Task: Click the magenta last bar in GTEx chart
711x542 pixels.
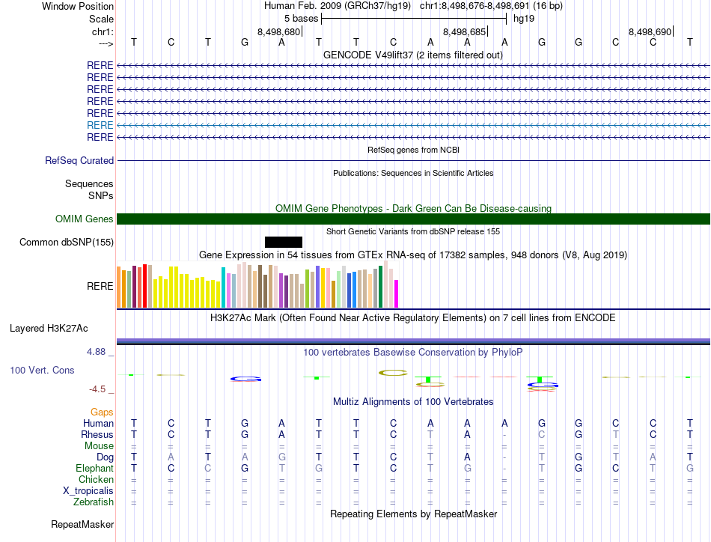Action: [x=397, y=294]
